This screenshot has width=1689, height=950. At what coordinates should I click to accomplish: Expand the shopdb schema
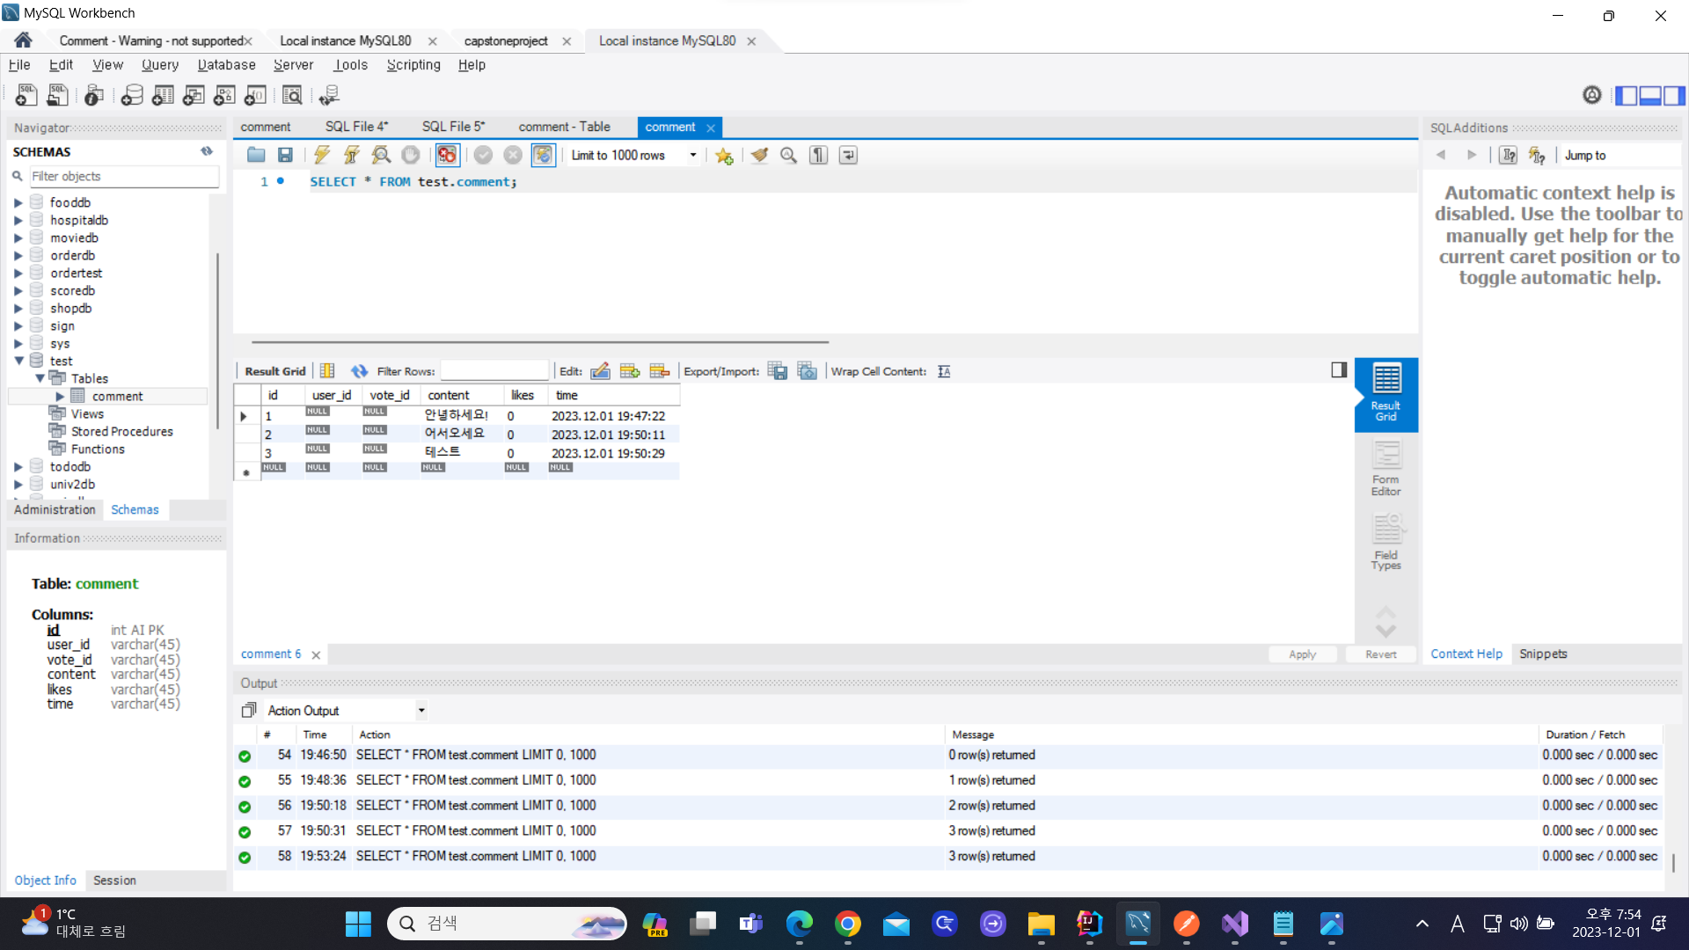[x=18, y=309]
